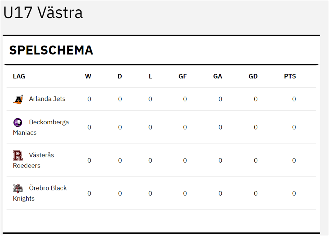
Task: Sort by the D column header
Action: tap(120, 76)
